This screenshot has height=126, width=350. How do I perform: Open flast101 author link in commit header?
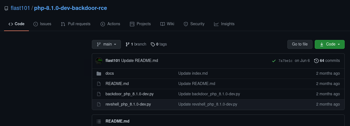(x=113, y=61)
